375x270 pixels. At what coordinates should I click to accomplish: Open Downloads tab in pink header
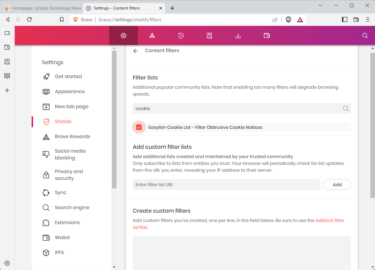point(238,35)
